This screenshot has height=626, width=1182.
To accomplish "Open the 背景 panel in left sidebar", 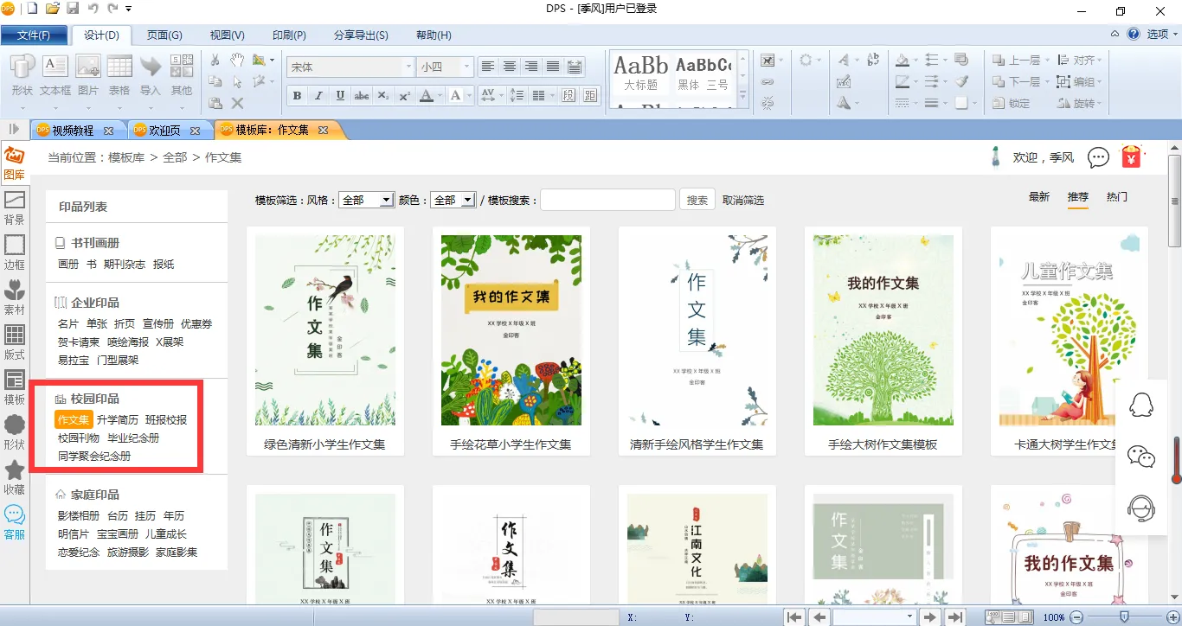I will tap(15, 208).
